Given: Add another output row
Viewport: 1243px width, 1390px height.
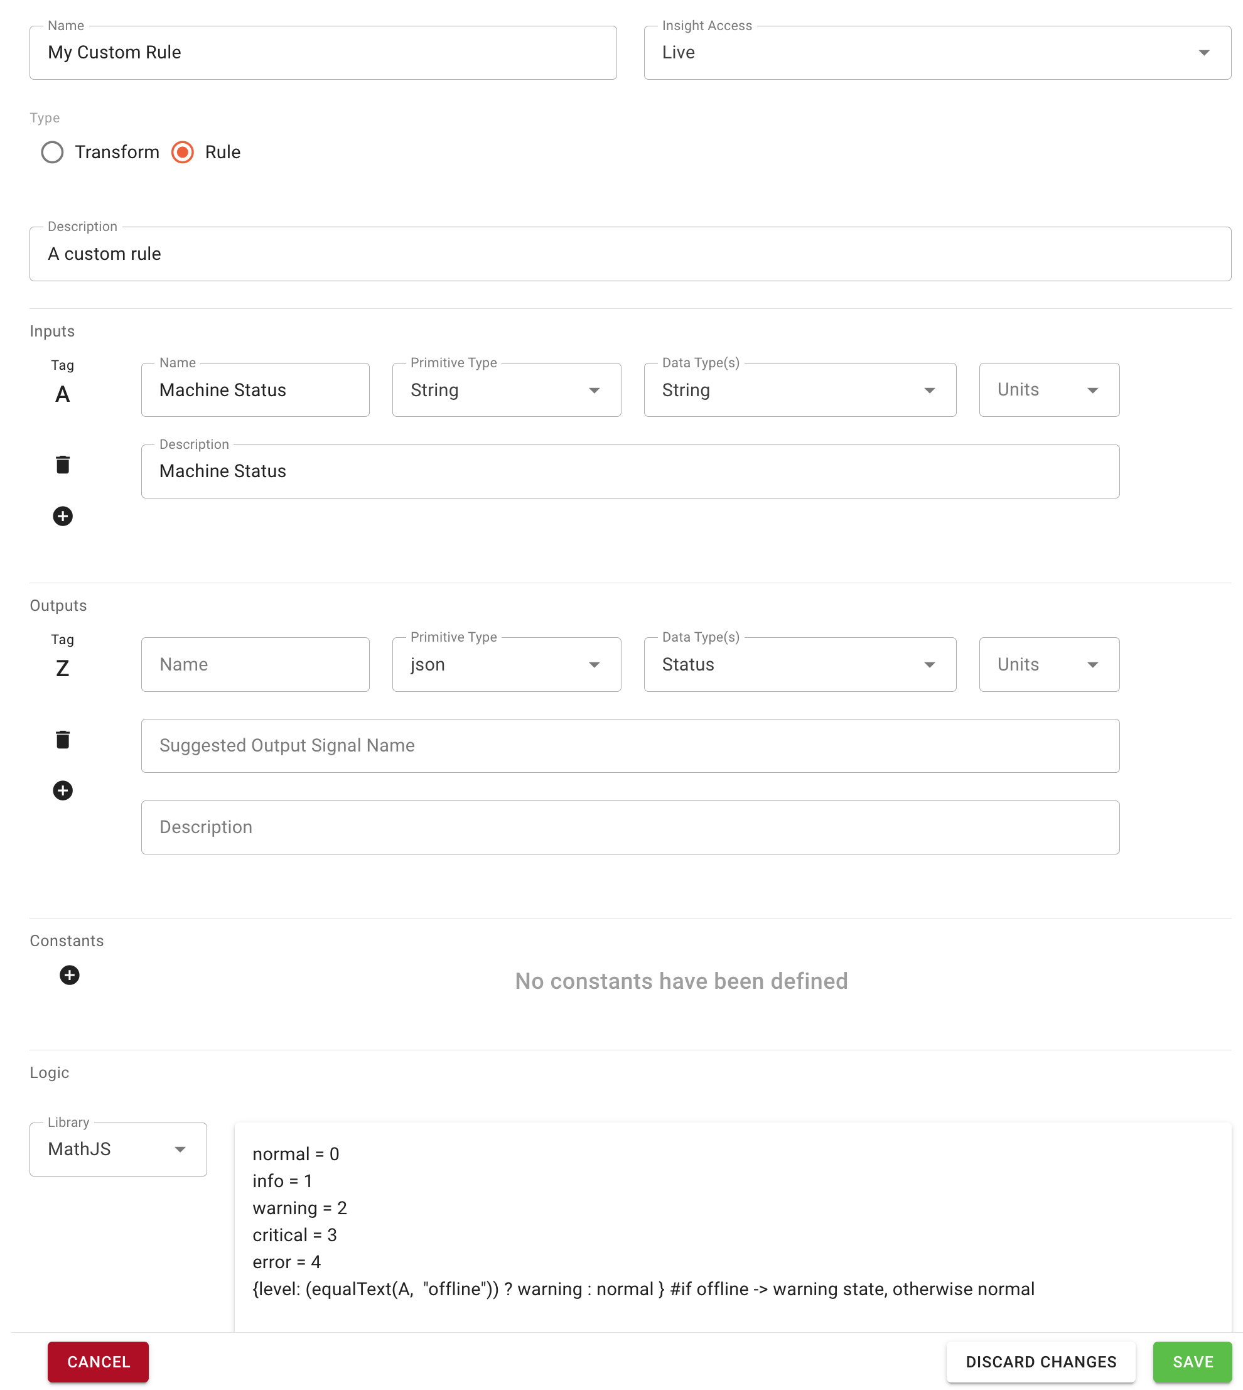Looking at the screenshot, I should click(x=63, y=790).
